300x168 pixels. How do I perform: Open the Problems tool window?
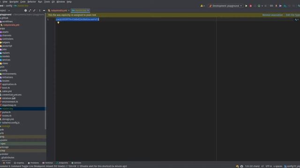33,163
